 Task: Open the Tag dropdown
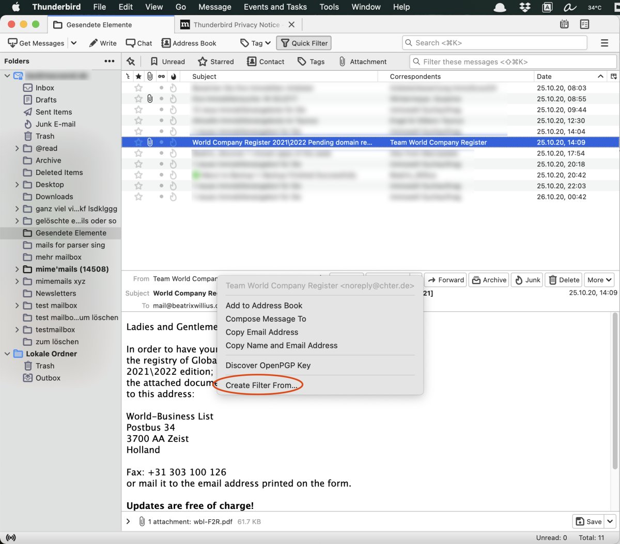click(x=256, y=43)
